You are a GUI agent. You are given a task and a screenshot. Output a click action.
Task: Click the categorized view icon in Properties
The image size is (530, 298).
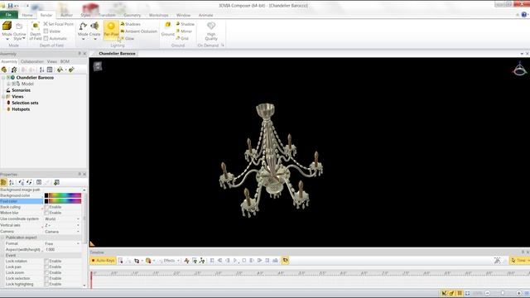coord(3,182)
